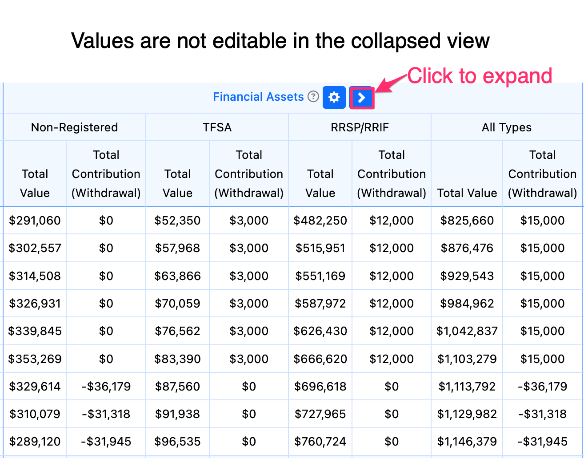584x458 pixels.
Task: Expand Financial Assets with chevron button
Action: (362, 97)
